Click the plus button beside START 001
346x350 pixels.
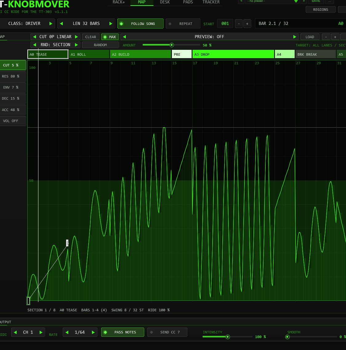[x=247, y=24]
